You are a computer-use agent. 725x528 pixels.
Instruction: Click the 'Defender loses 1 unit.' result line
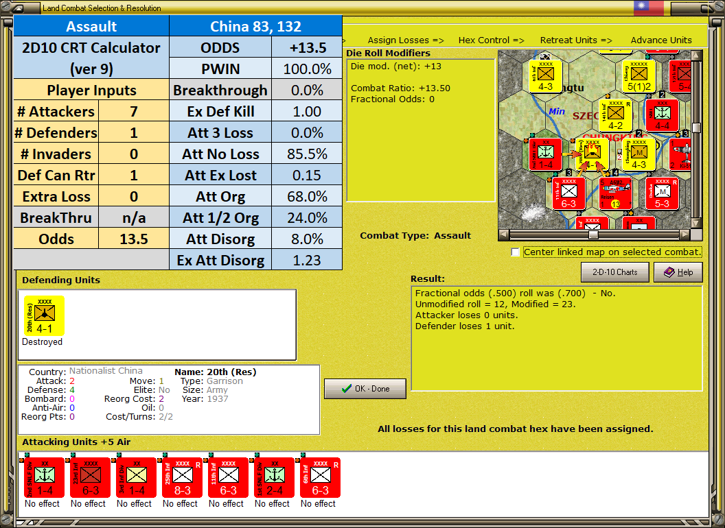point(465,326)
